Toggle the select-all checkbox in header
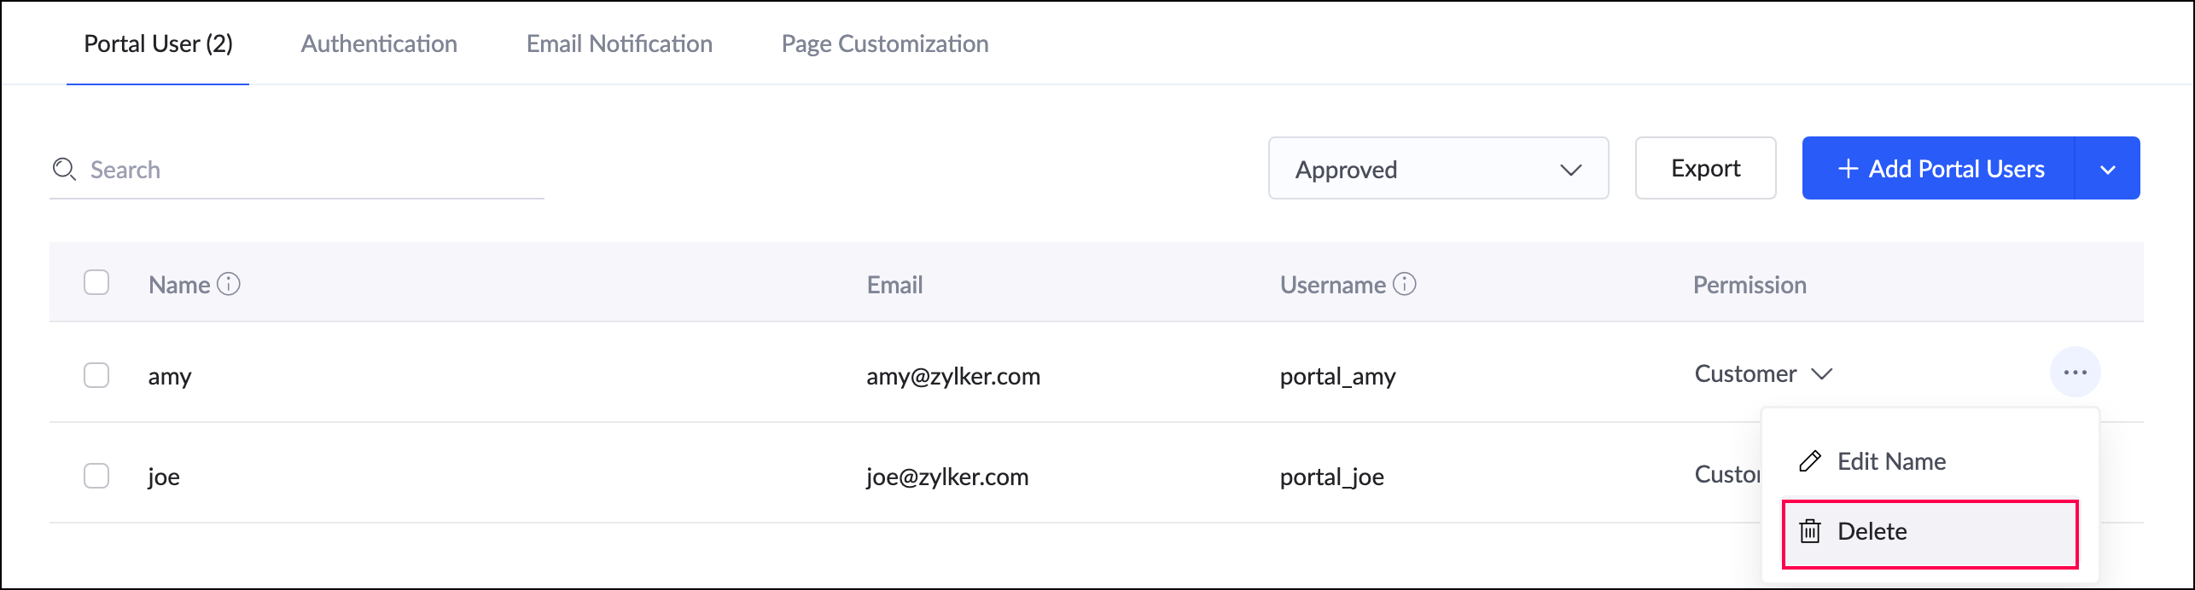Image resolution: width=2195 pixels, height=590 pixels. point(96,282)
